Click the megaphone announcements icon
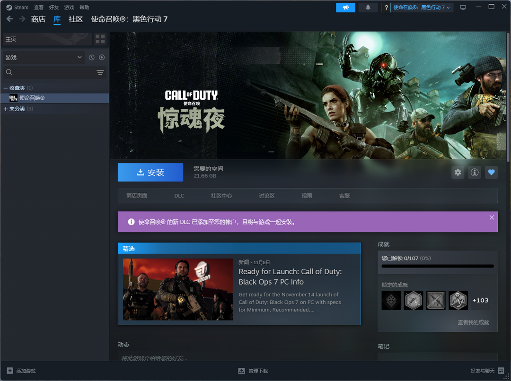The height and width of the screenshot is (381, 511). click(345, 8)
